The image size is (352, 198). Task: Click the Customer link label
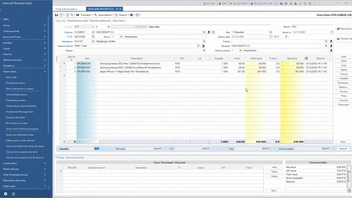point(68,32)
